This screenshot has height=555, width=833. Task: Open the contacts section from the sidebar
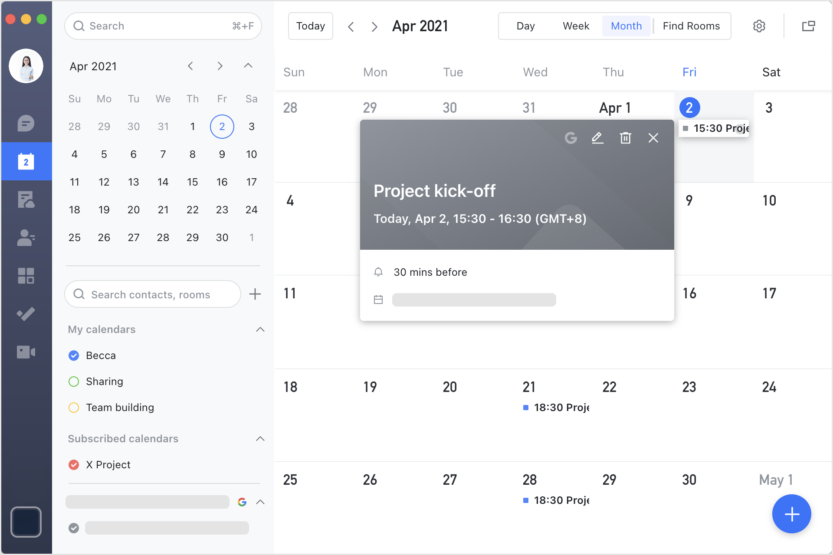coord(26,238)
